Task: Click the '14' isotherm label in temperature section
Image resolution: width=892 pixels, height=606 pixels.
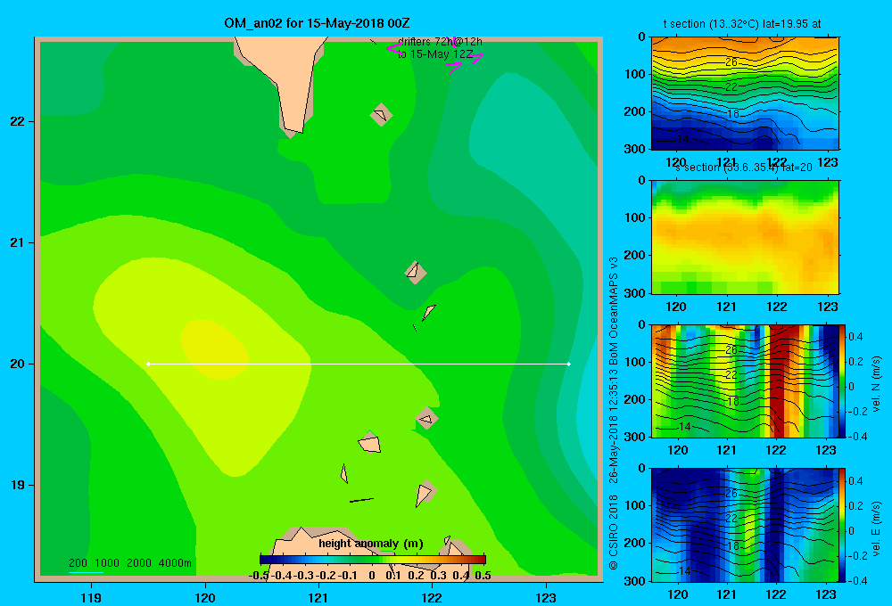Action: [682, 139]
